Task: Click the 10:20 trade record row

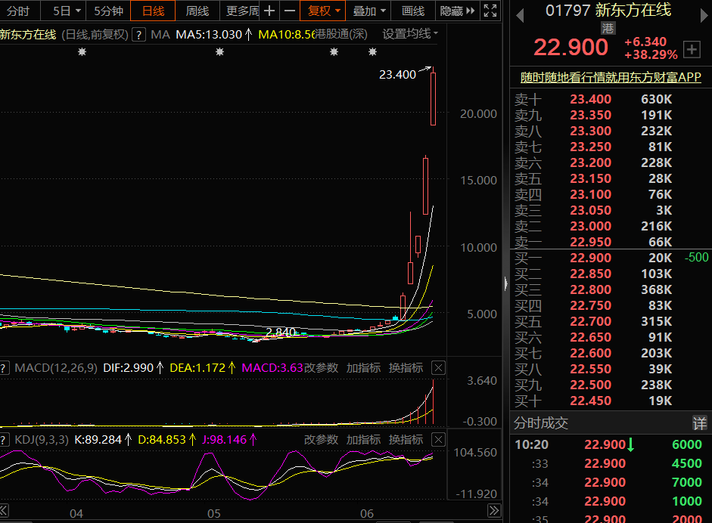Action: pyautogui.click(x=611, y=444)
